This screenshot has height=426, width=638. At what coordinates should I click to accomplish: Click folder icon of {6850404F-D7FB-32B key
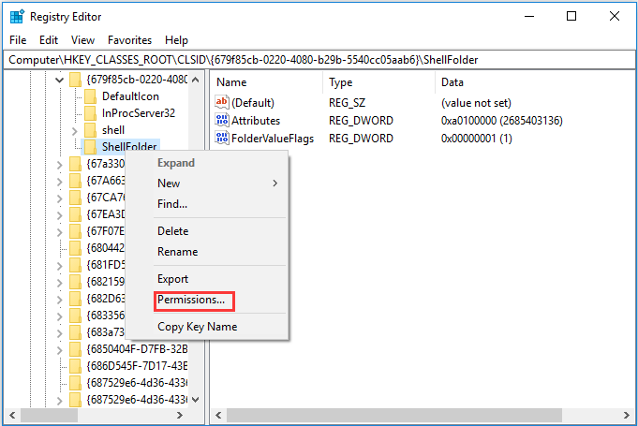[75, 349]
